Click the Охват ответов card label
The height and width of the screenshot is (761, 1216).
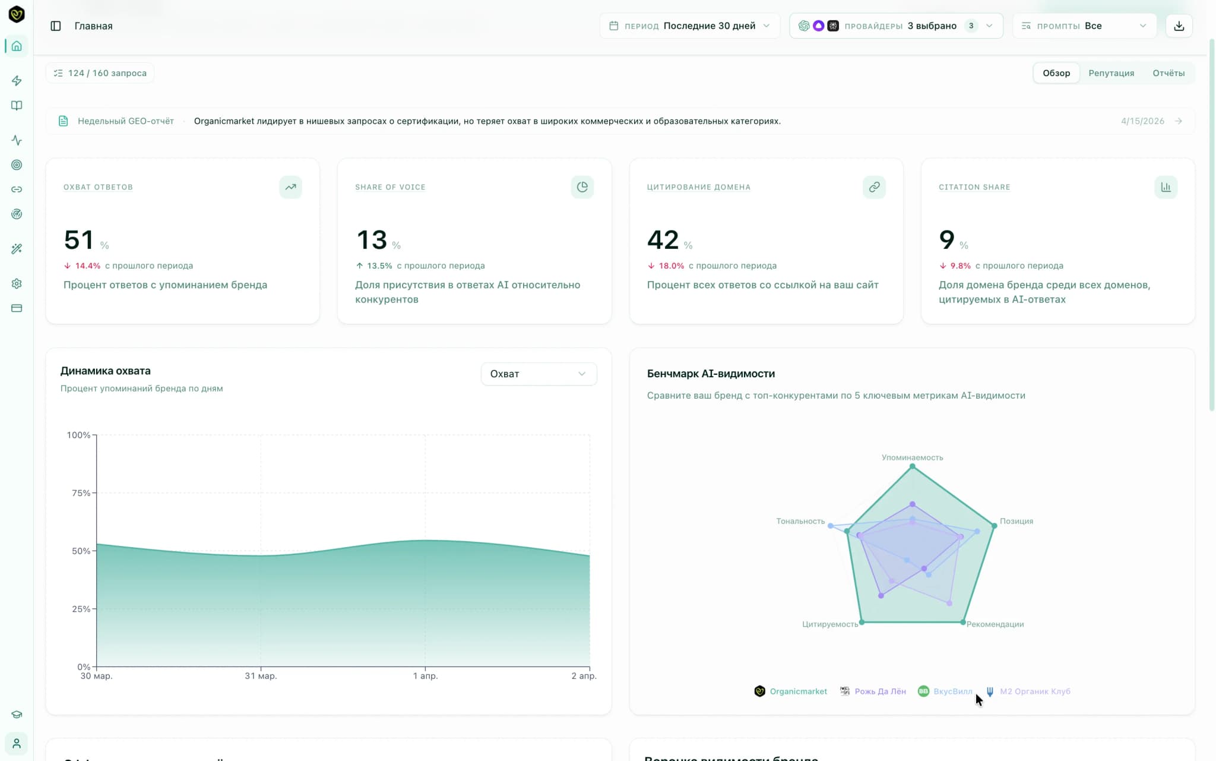click(x=98, y=187)
